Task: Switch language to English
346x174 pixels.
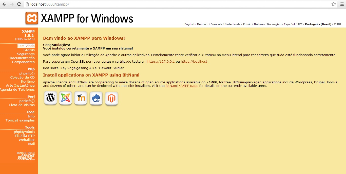Action: 189,24
